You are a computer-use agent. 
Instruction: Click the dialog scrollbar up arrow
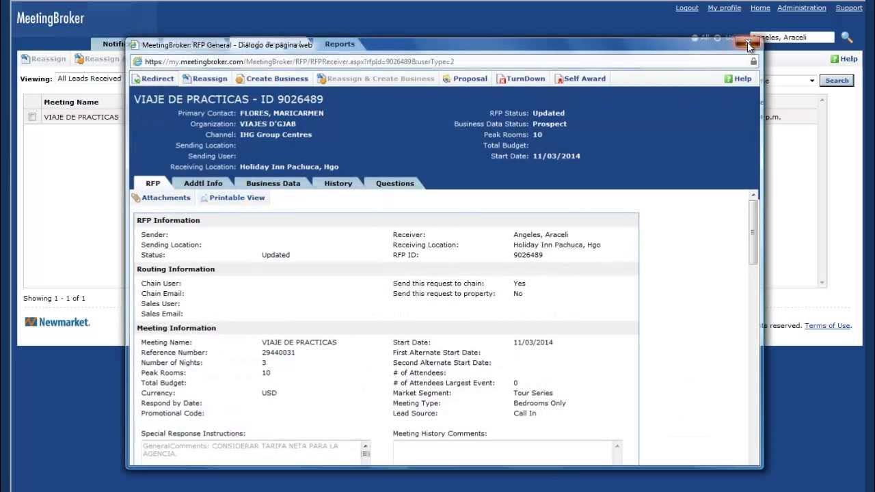pos(753,195)
